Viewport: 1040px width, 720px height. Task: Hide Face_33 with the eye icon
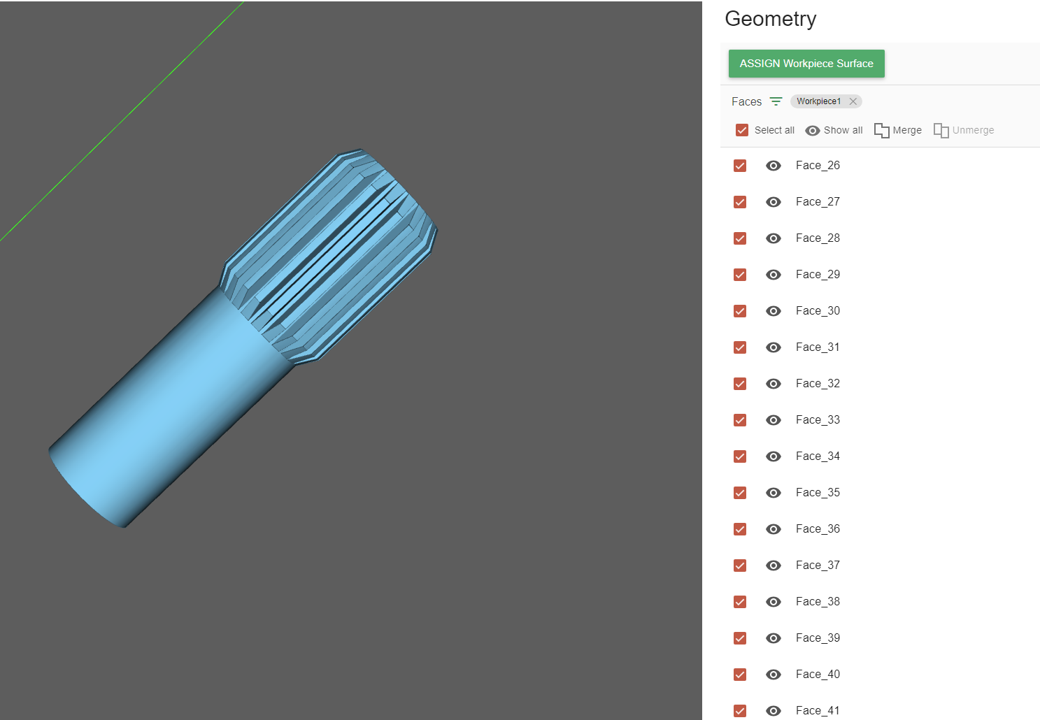(x=773, y=420)
